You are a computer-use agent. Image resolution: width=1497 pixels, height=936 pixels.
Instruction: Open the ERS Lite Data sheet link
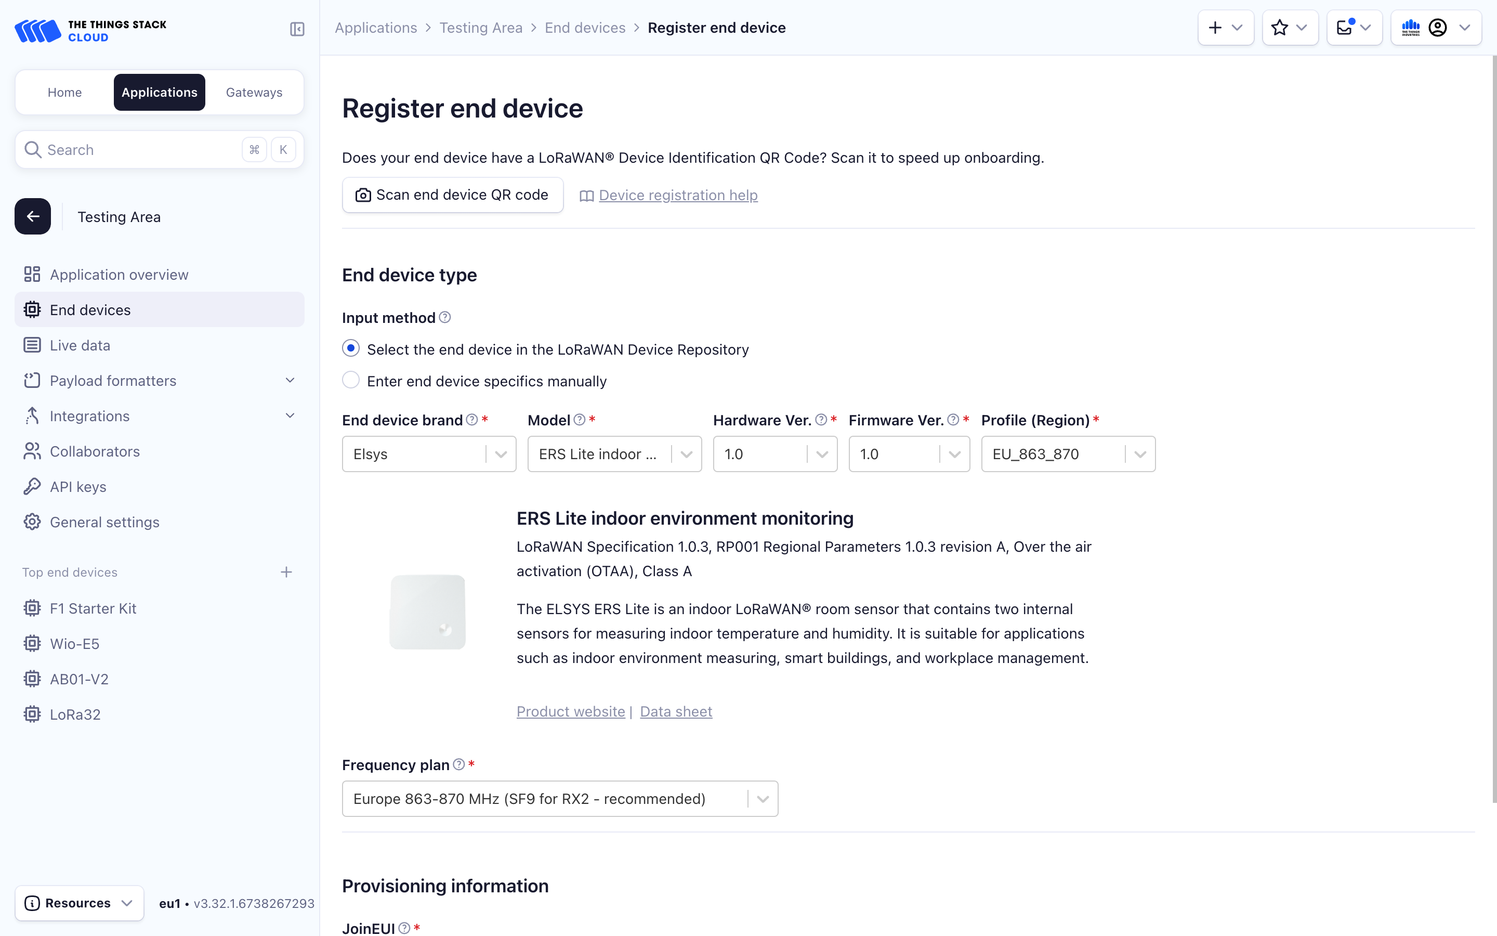click(x=676, y=711)
